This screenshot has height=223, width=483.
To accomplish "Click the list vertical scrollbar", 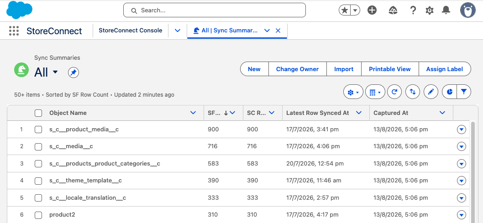I will [x=472, y=172].
